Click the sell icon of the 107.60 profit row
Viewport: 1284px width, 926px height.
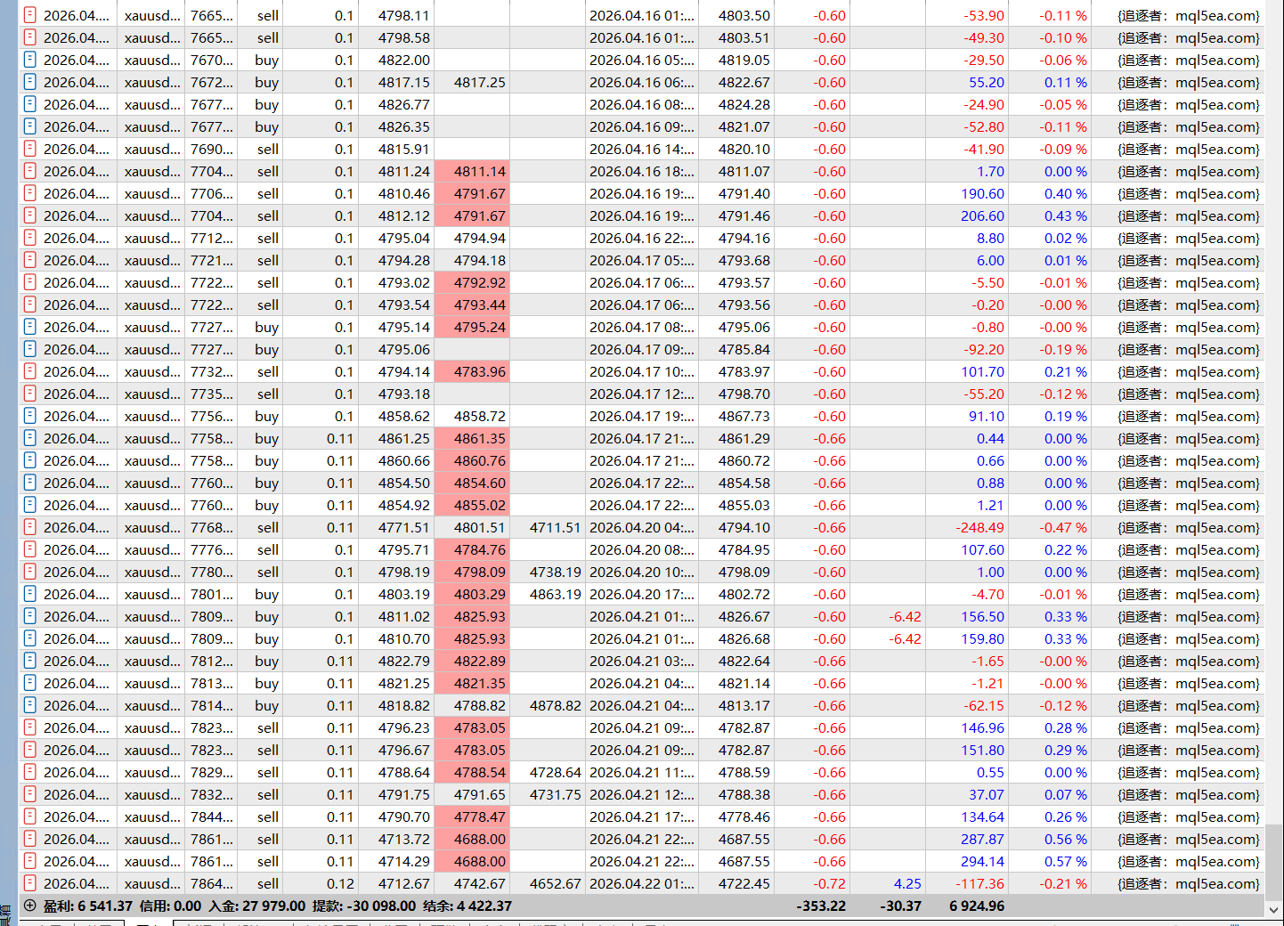(x=29, y=549)
